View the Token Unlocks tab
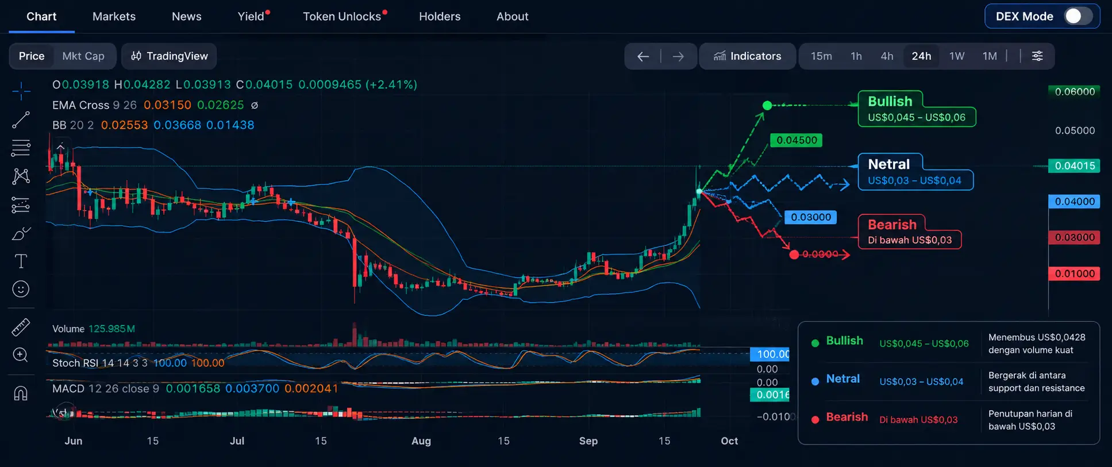This screenshot has height=467, width=1112. [342, 16]
